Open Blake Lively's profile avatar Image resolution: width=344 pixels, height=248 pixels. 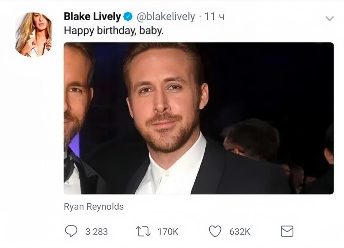coord(34,34)
